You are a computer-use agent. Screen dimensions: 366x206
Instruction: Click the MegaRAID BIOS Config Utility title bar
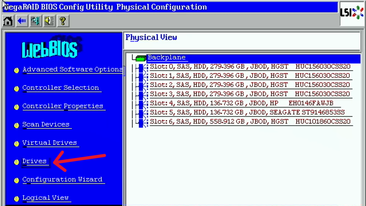[170, 7]
